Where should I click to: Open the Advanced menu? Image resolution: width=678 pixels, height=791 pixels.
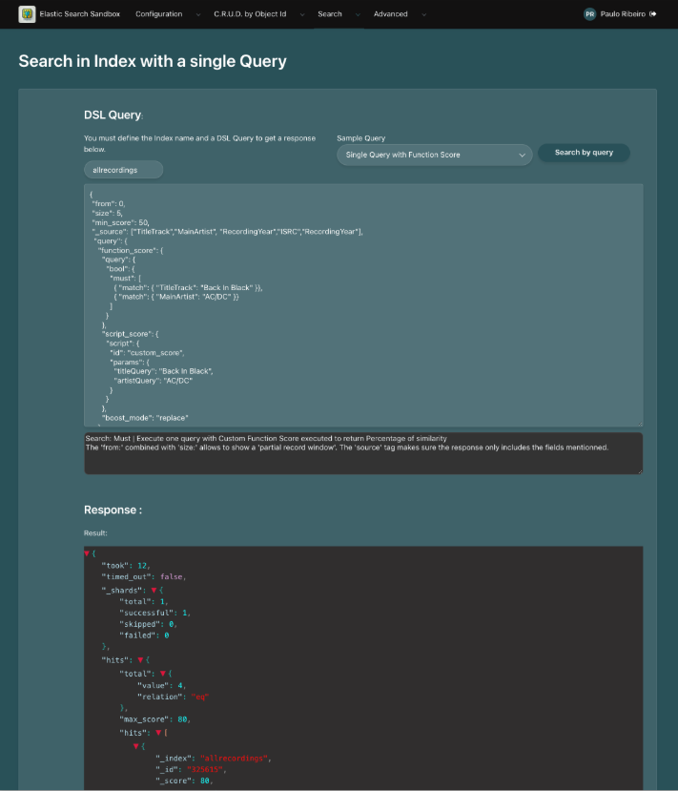(391, 14)
